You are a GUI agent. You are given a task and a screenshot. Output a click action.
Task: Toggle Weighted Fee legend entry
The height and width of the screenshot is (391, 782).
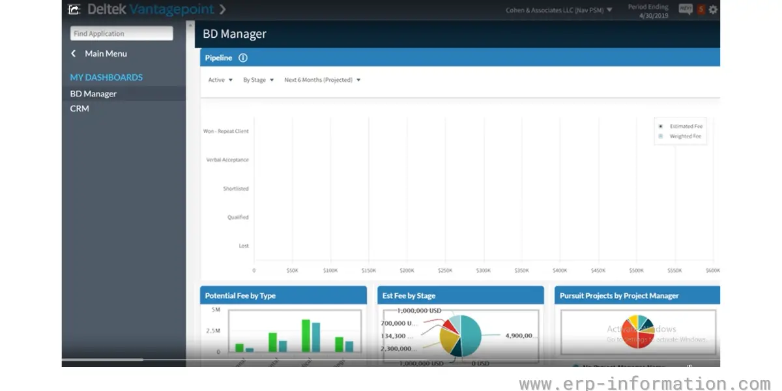(681, 136)
